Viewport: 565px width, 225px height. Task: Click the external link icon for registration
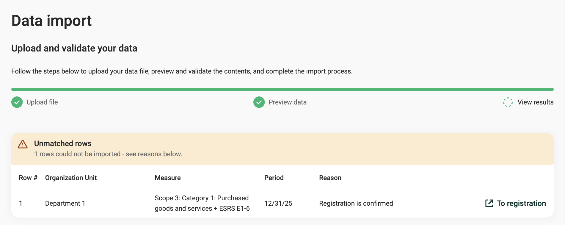coord(489,203)
